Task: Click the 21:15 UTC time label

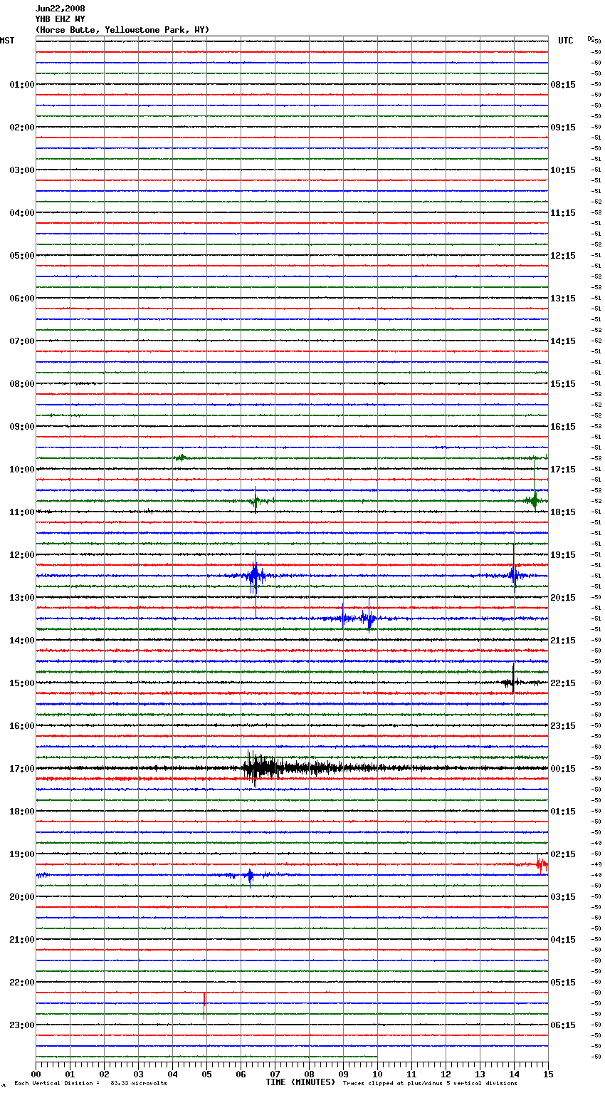Action: point(563,641)
